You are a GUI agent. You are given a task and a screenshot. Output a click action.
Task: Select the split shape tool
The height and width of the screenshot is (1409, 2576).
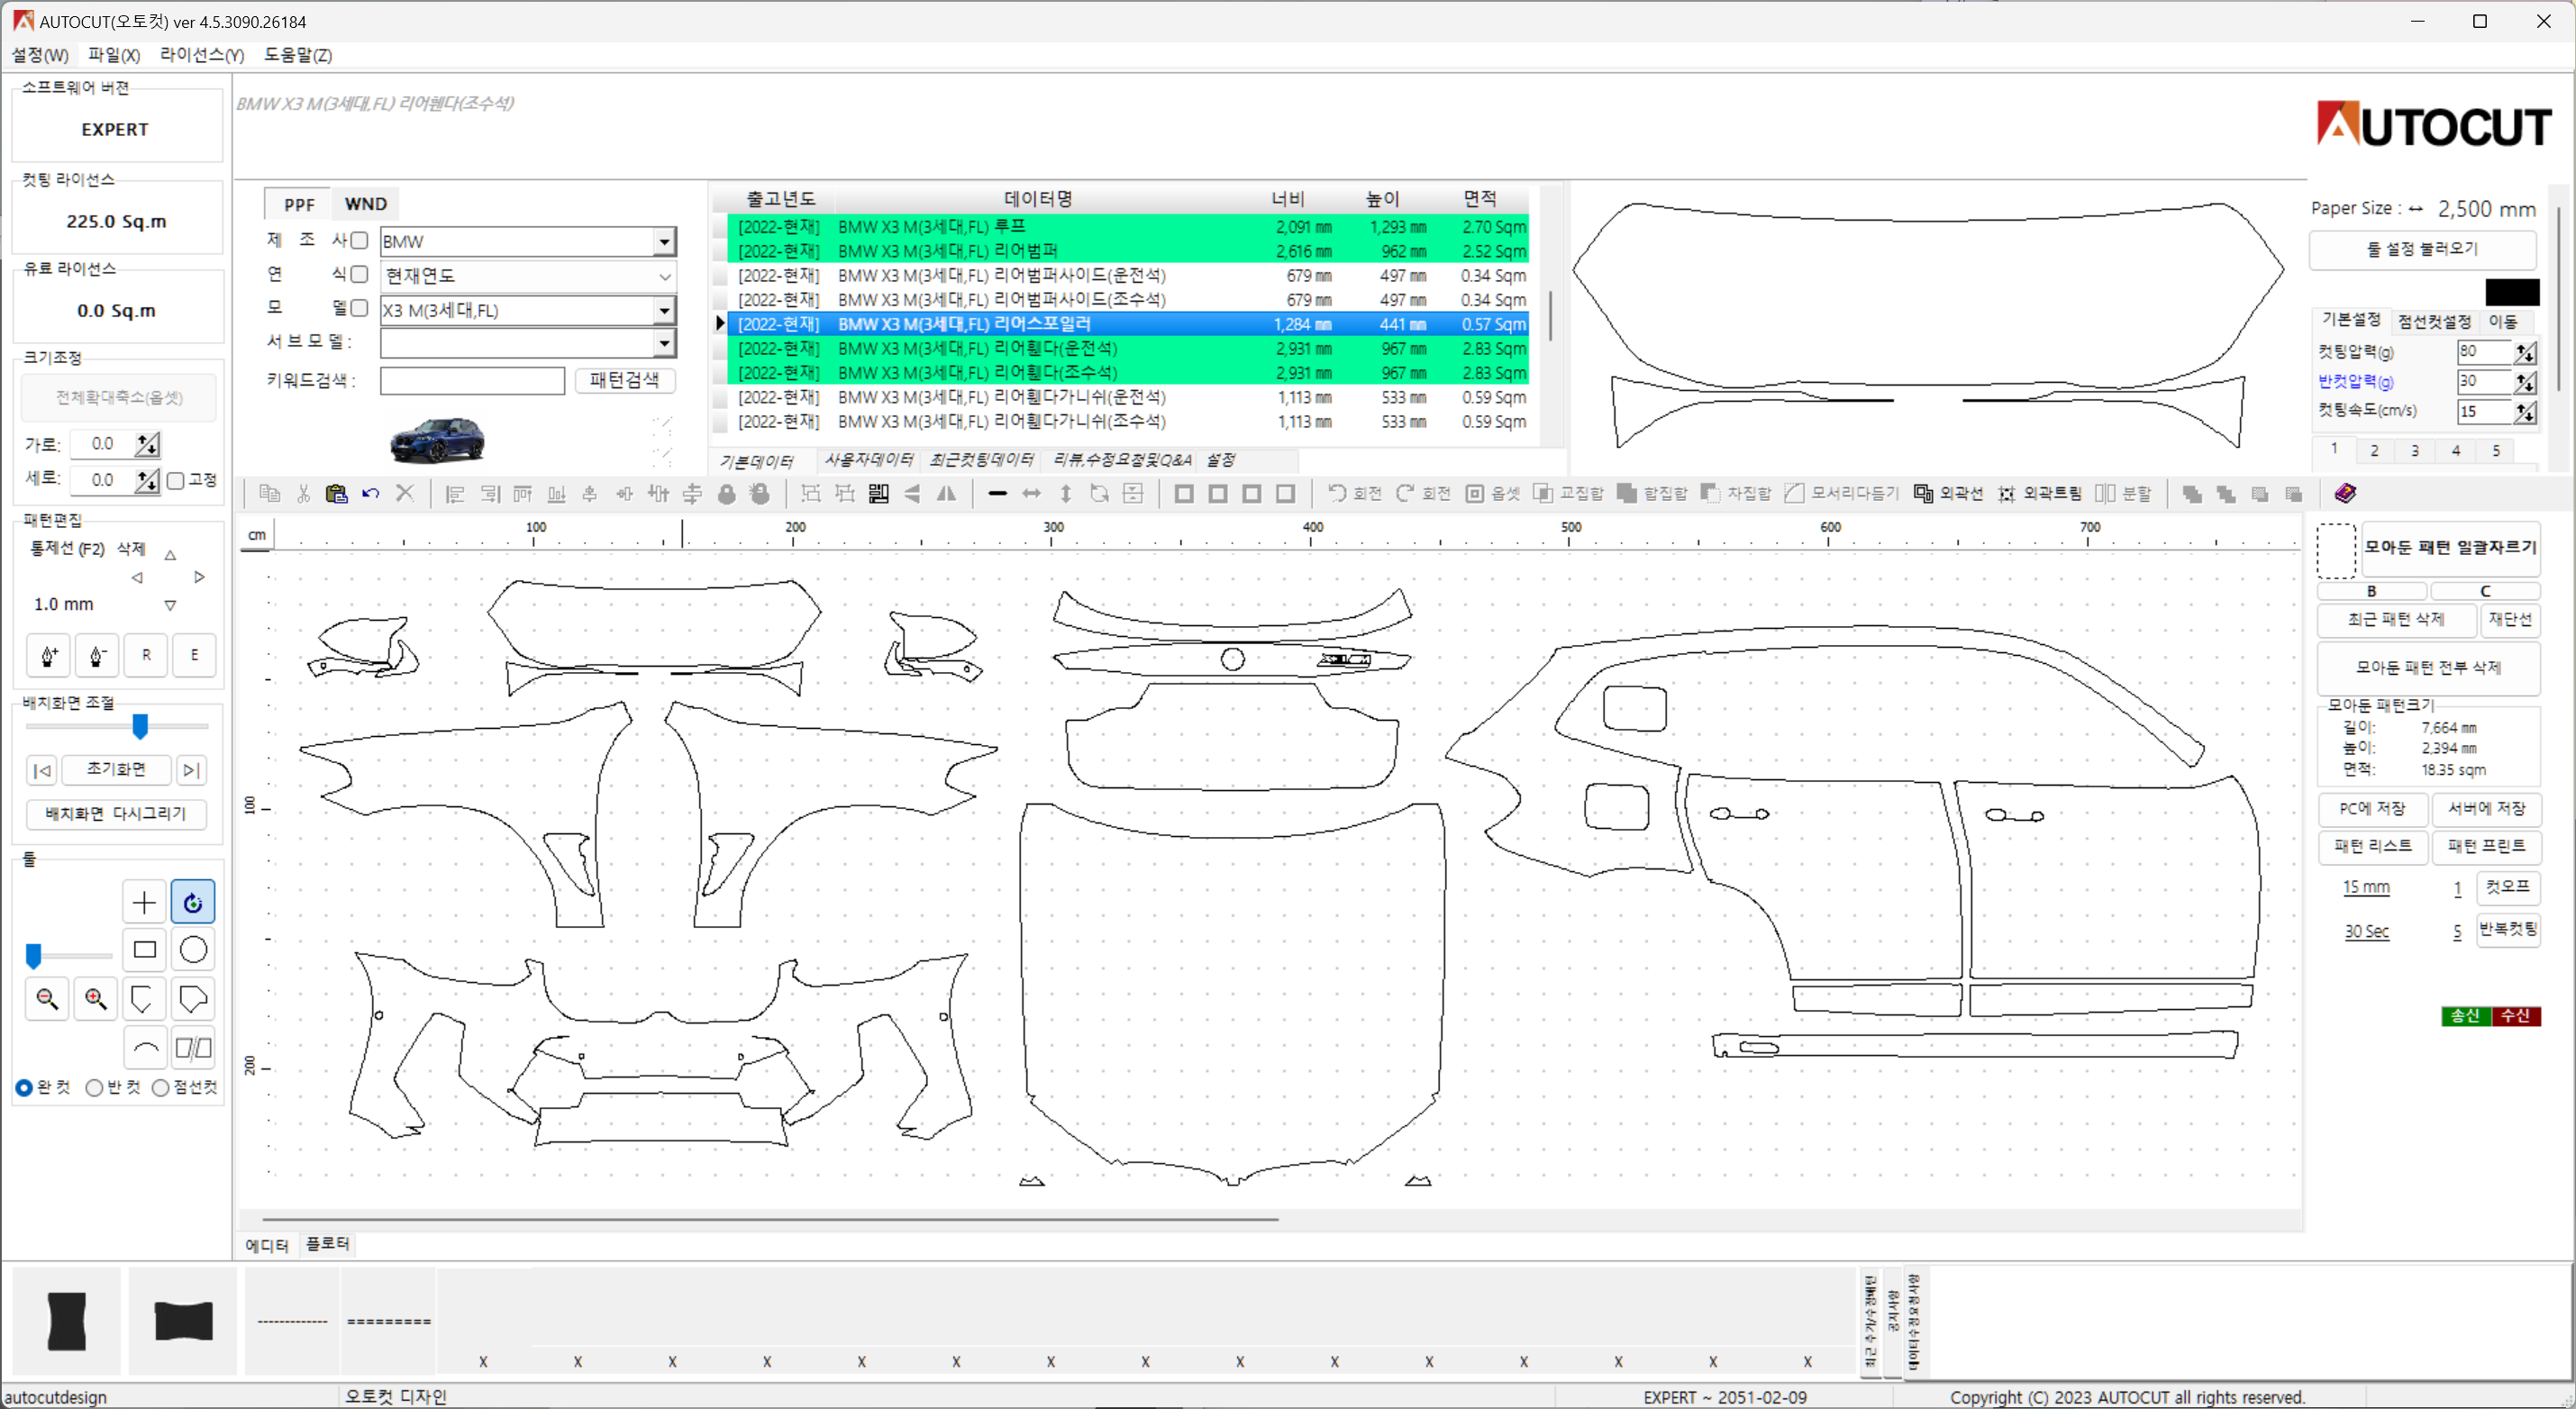point(193,1048)
